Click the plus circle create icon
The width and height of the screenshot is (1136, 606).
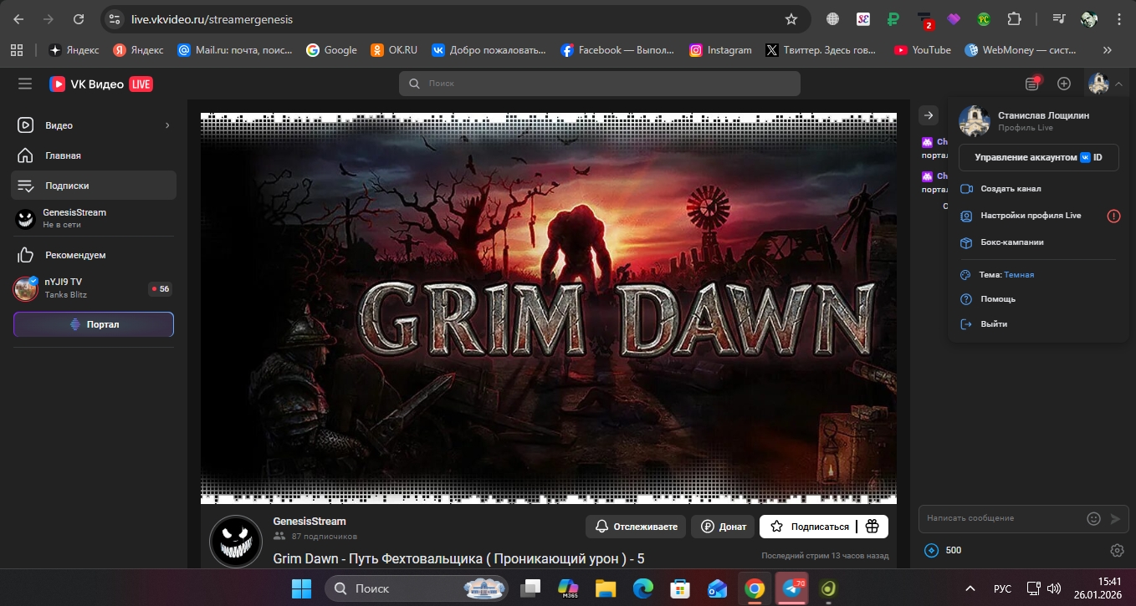[x=1064, y=84]
